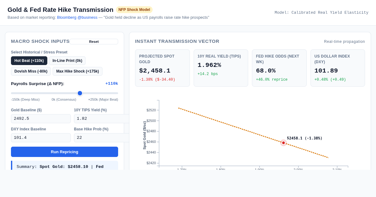Select the In-Line Print (0k) preset
Viewport: 376px width, 197px height.
click(67, 61)
